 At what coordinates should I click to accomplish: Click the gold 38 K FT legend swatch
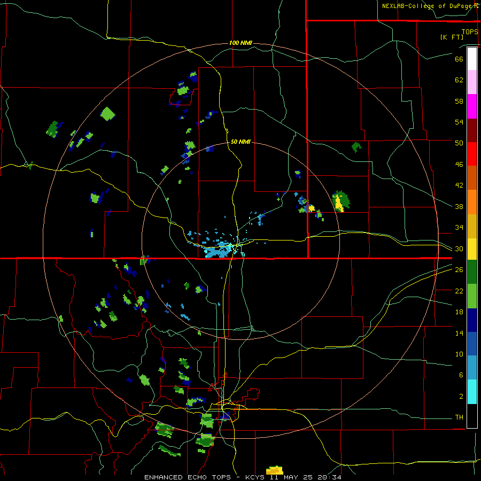click(472, 226)
